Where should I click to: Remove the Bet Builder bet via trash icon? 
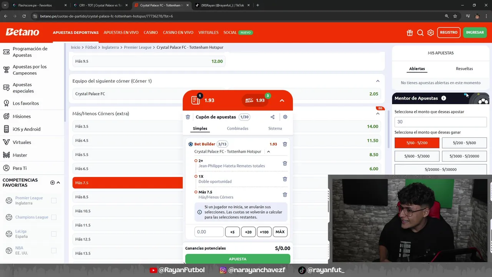tap(285, 144)
